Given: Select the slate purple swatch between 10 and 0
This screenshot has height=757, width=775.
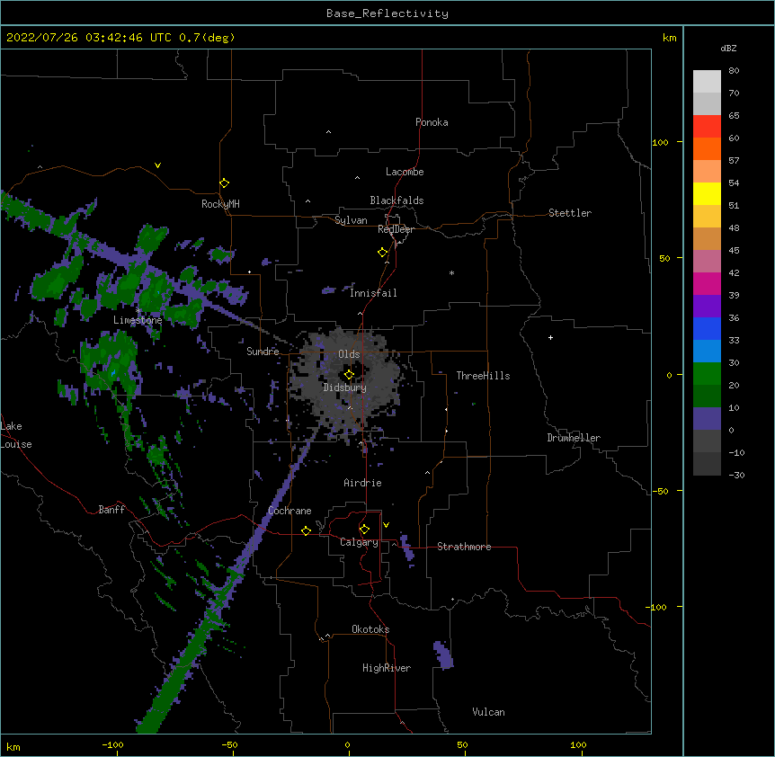Looking at the screenshot, I should 707,419.
